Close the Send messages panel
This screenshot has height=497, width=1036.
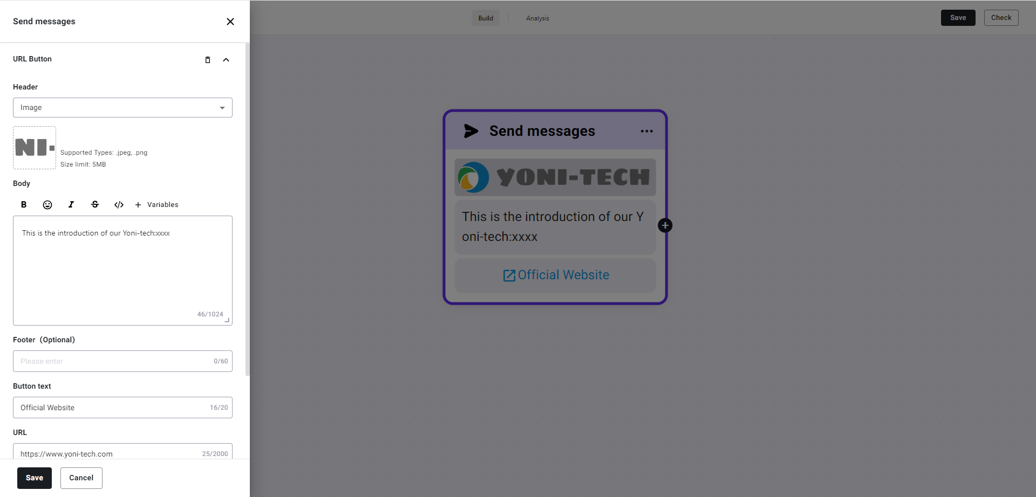click(x=230, y=22)
